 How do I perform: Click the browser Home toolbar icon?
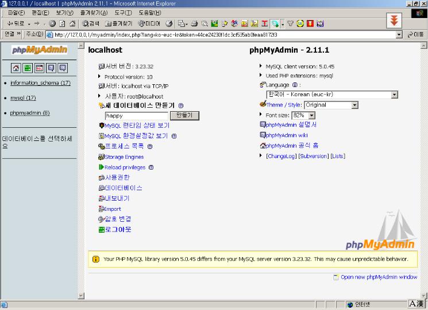[x=72, y=23]
